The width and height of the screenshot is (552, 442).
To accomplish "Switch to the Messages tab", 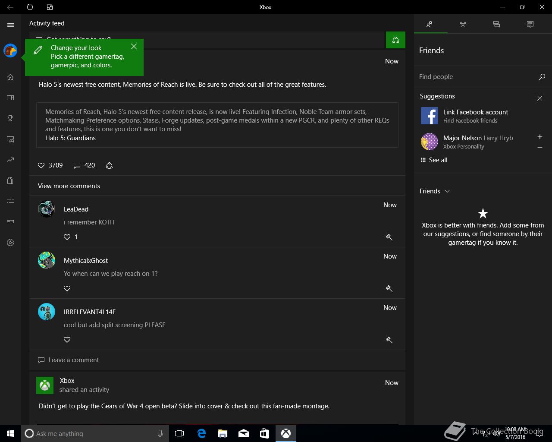I will (x=497, y=24).
